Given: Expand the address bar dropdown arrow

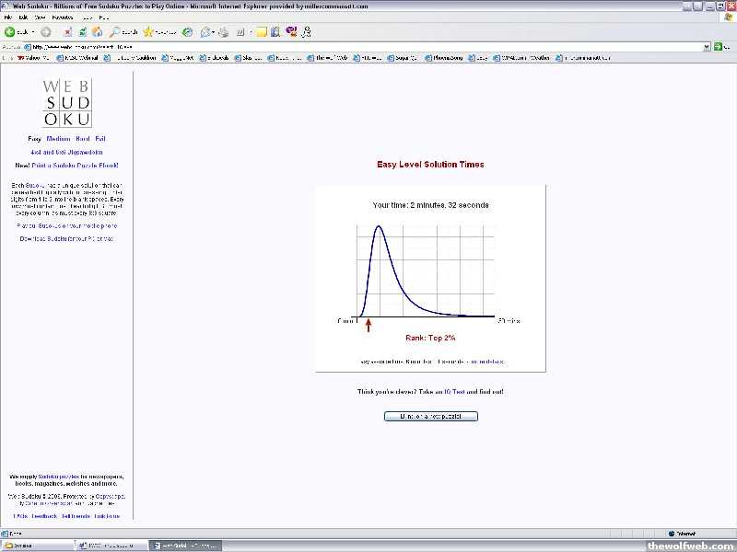Looking at the screenshot, I should (x=706, y=47).
